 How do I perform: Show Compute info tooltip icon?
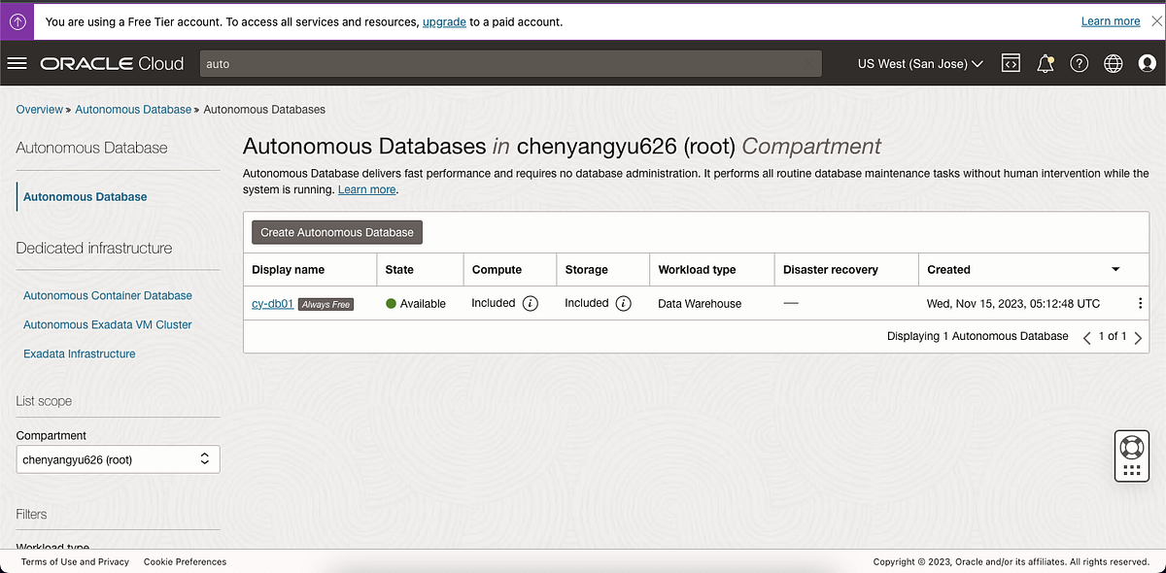click(x=531, y=303)
